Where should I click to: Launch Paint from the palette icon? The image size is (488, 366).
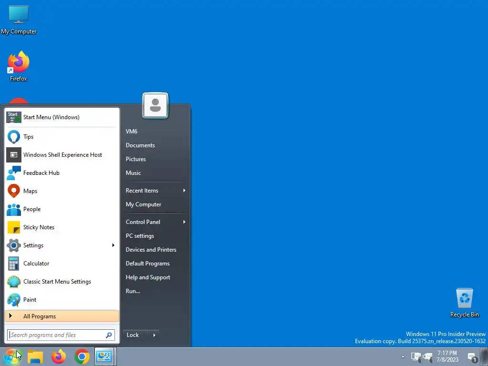(x=14, y=299)
